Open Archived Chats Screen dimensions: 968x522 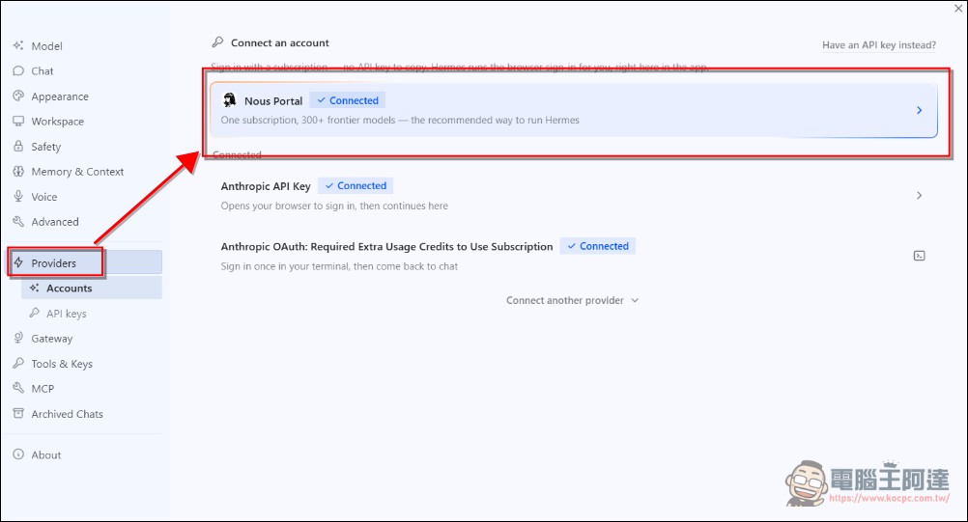(x=85, y=414)
